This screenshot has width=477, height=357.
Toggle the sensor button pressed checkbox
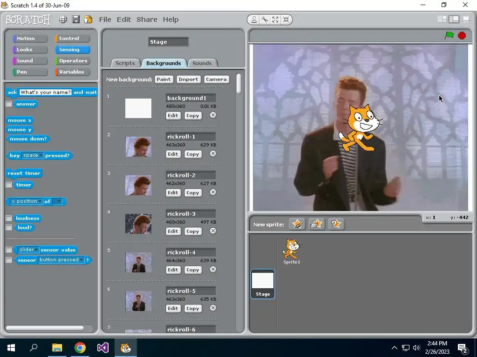(x=9, y=260)
